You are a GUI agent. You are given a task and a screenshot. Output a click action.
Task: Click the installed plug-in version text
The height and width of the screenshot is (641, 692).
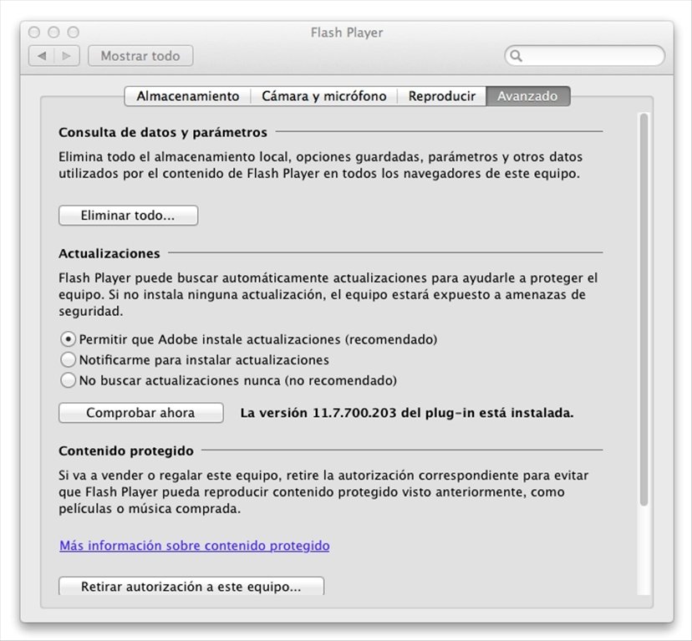(407, 413)
